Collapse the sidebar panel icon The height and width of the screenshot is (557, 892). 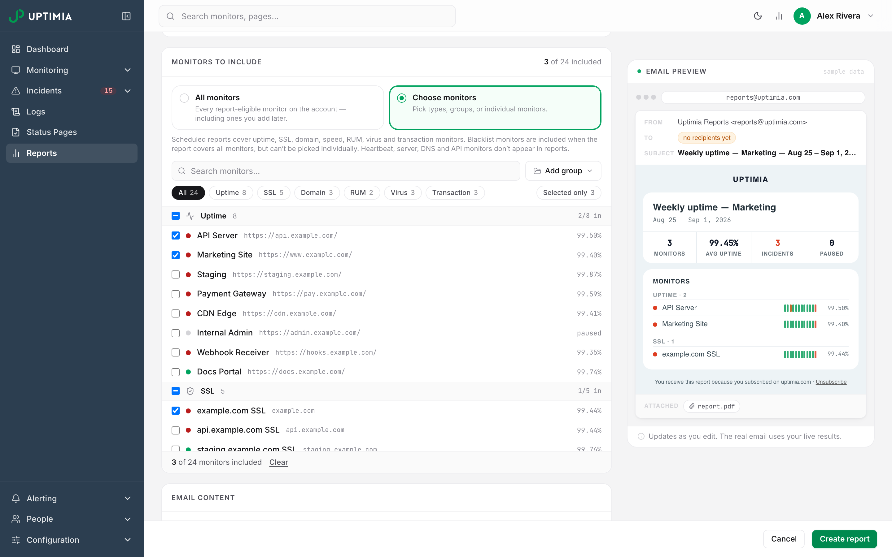pos(126,16)
